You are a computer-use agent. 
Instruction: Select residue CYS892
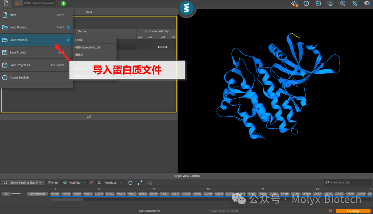coord(328,194)
